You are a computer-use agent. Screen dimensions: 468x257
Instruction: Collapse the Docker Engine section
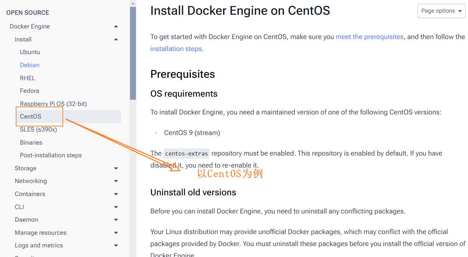pyautogui.click(x=116, y=26)
